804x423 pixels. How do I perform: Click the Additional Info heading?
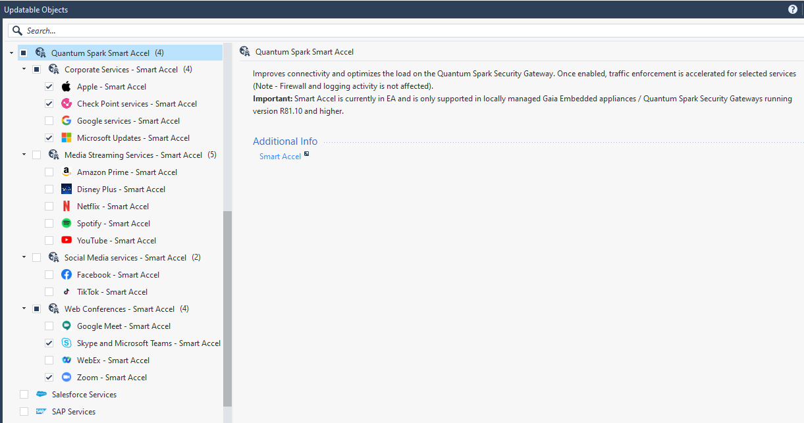(285, 141)
